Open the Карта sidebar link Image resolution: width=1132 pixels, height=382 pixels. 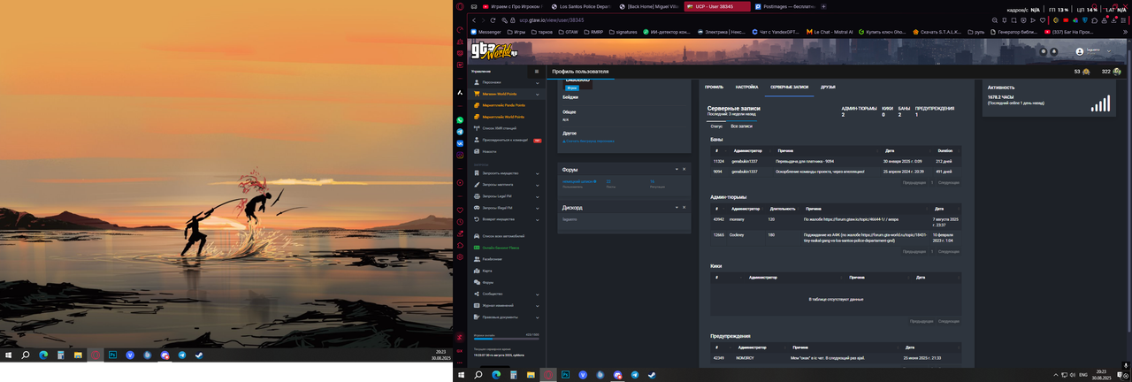pyautogui.click(x=487, y=271)
